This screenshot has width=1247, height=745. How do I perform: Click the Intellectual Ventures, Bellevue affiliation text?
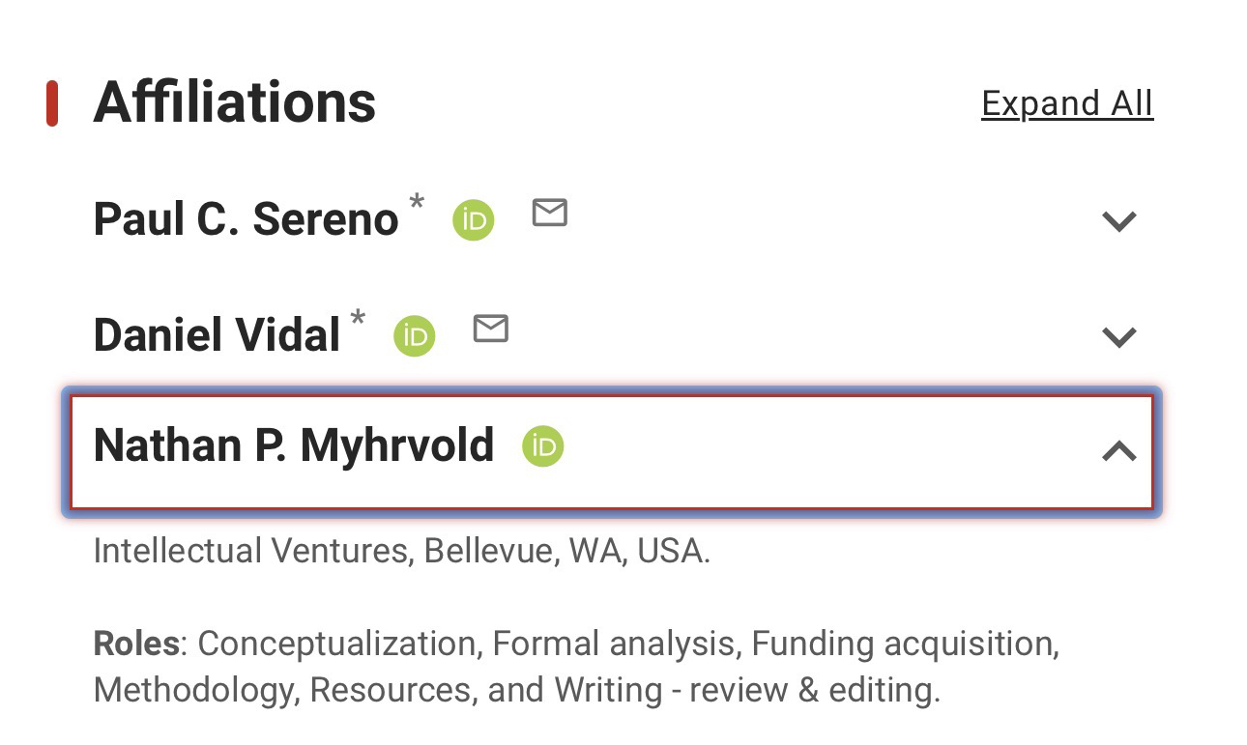tap(401, 551)
